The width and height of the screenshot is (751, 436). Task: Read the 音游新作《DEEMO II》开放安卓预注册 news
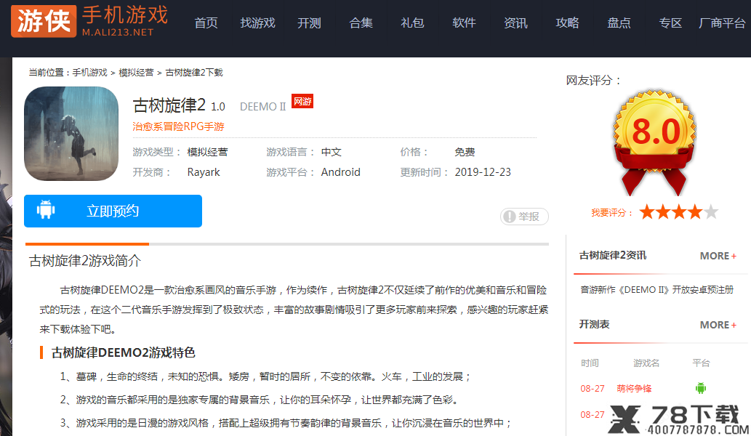click(x=656, y=290)
